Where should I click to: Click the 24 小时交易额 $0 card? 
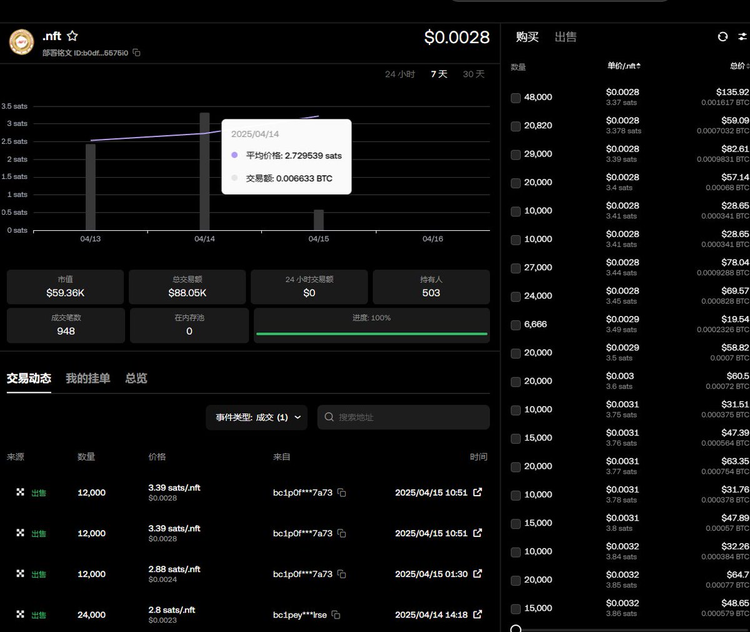309,287
